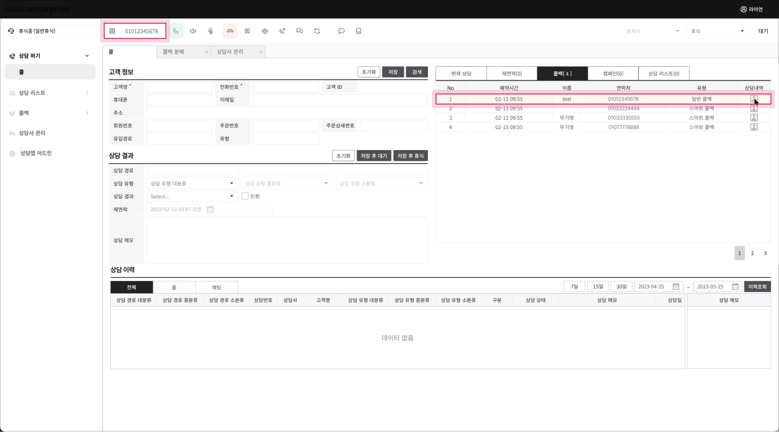Screen dimensions: 779x432
Task: Open the 상담 결과 Select dropdown
Action: 192,196
